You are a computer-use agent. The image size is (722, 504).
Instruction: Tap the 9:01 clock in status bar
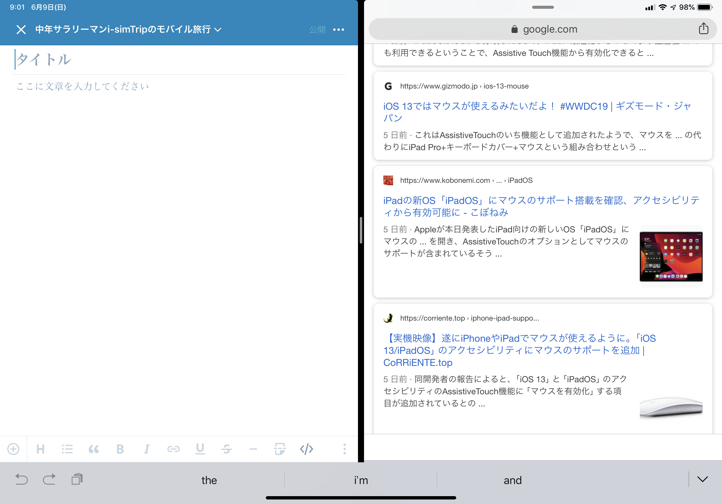(17, 7)
